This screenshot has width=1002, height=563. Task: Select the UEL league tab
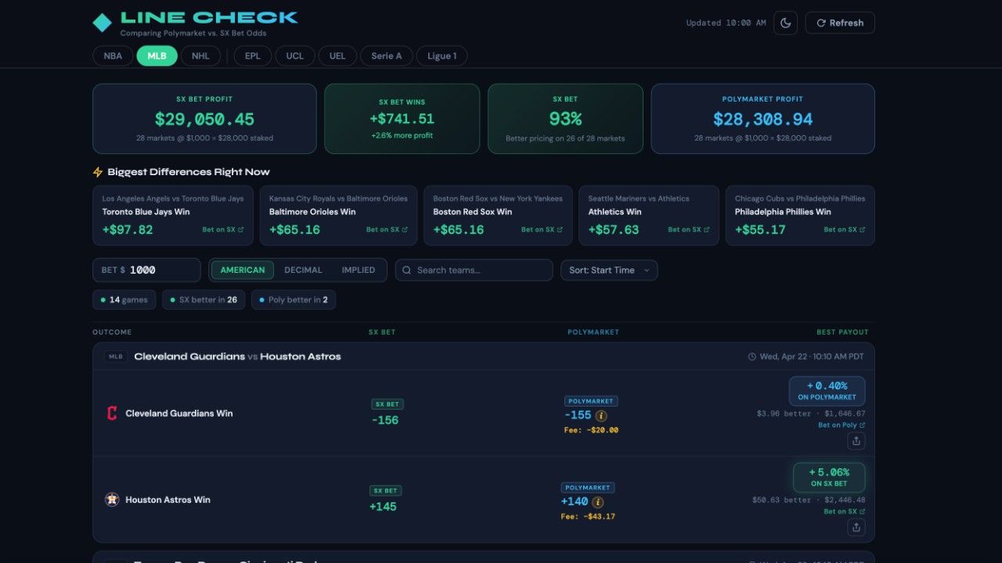pyautogui.click(x=337, y=56)
